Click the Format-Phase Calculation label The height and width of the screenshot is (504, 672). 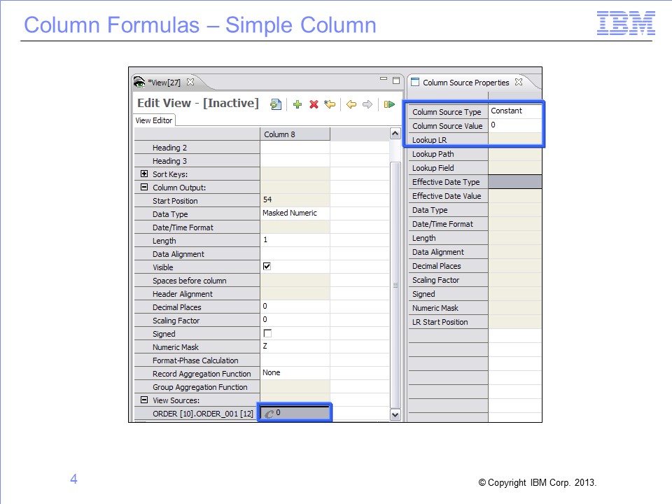[195, 360]
